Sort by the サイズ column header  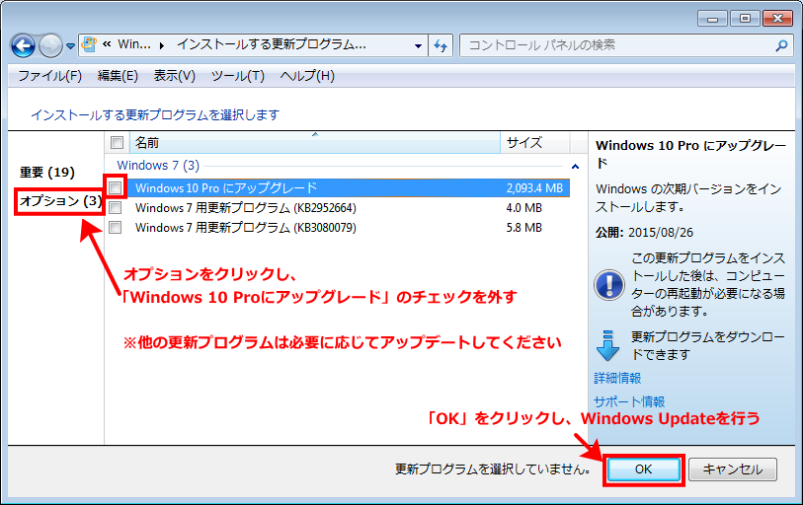(535, 143)
